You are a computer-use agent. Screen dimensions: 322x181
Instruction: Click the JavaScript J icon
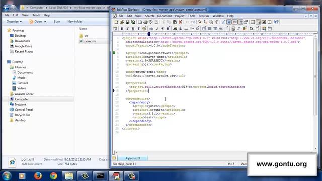click(239, 29)
